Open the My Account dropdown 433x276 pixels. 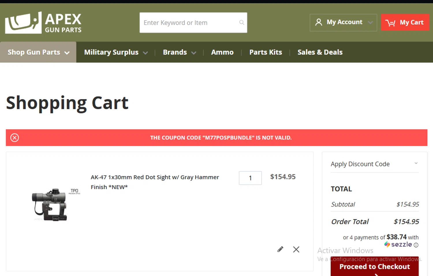click(343, 23)
